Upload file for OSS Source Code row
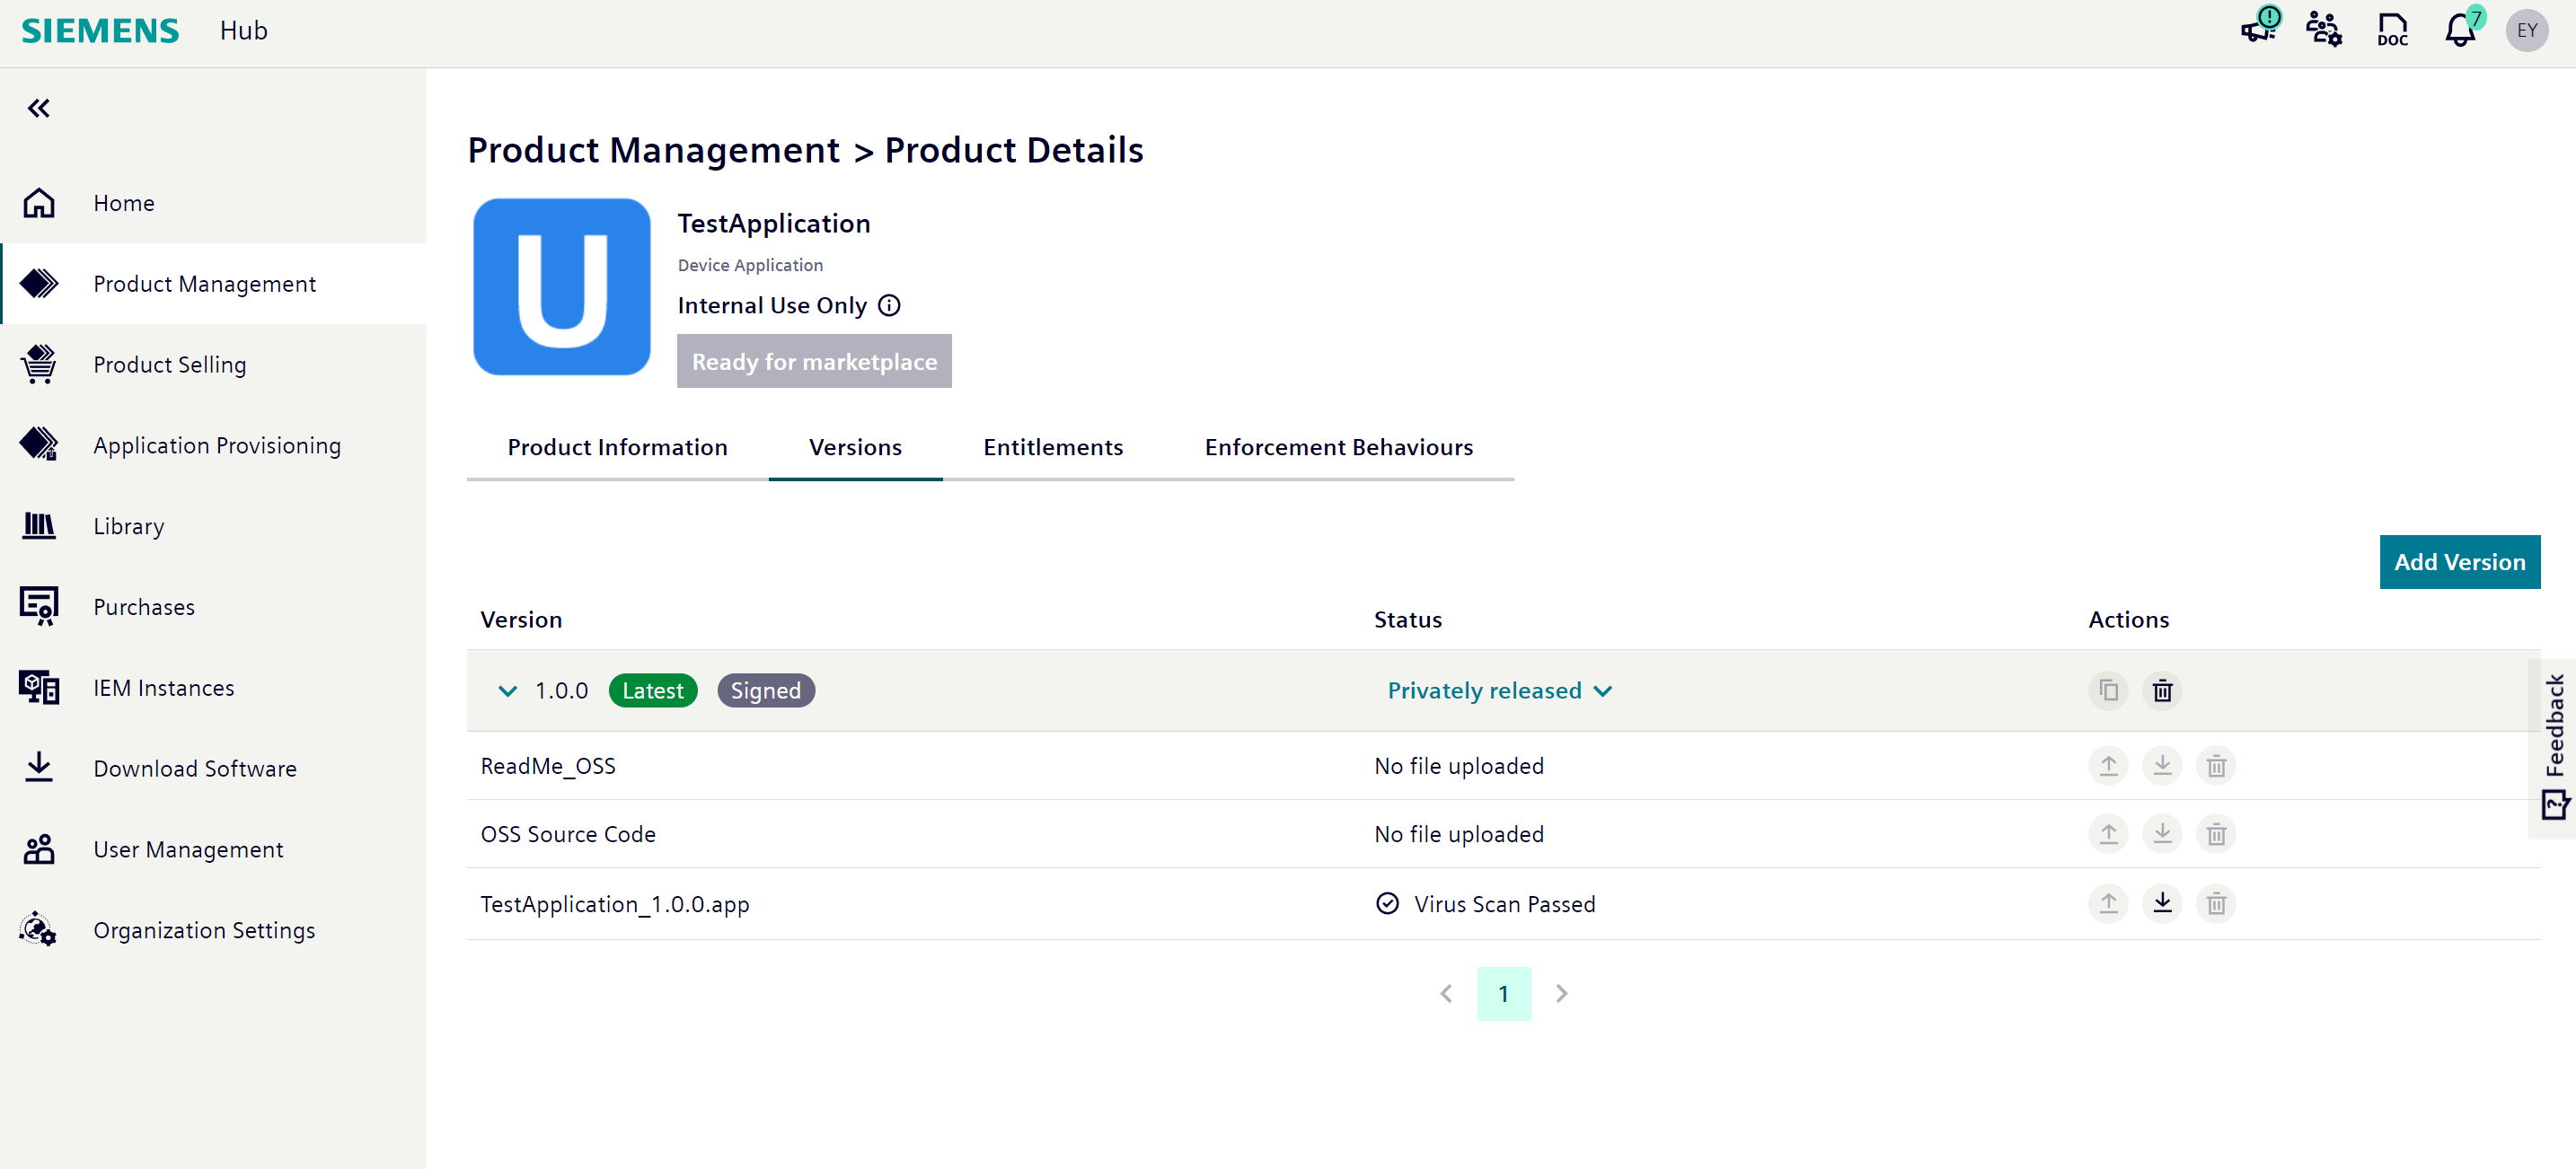Viewport: 2576px width, 1169px height. (x=2108, y=833)
